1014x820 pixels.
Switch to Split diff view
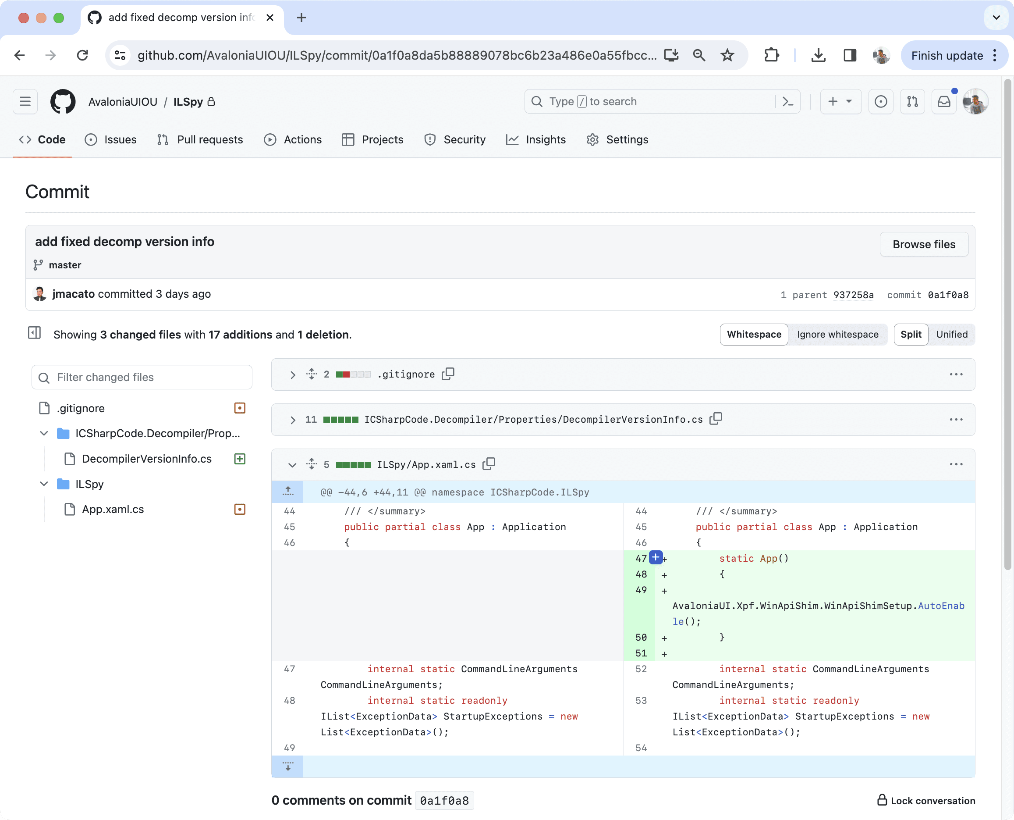911,335
